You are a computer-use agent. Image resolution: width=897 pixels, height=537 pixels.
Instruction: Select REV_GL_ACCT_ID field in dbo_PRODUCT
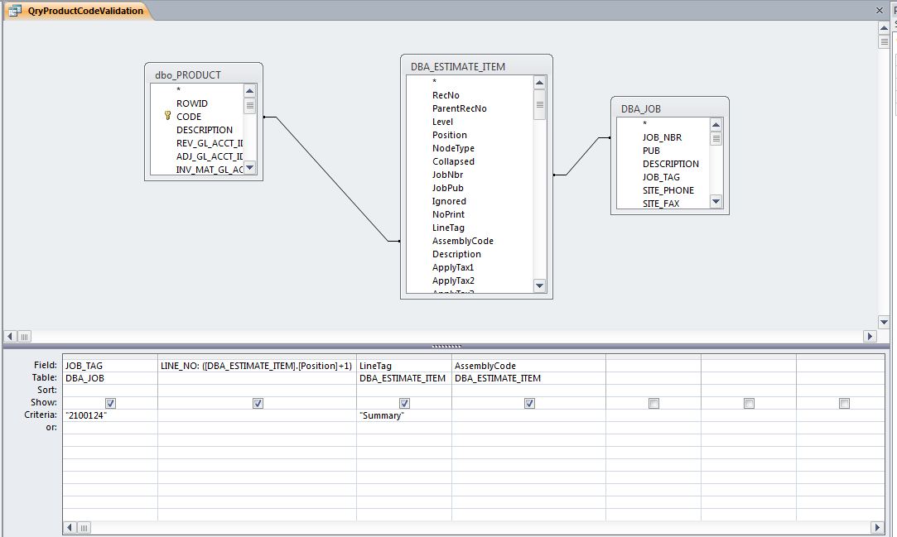pos(210,143)
